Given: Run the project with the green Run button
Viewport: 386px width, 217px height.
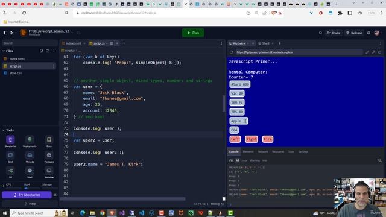Looking at the screenshot, I should click(x=193, y=33).
